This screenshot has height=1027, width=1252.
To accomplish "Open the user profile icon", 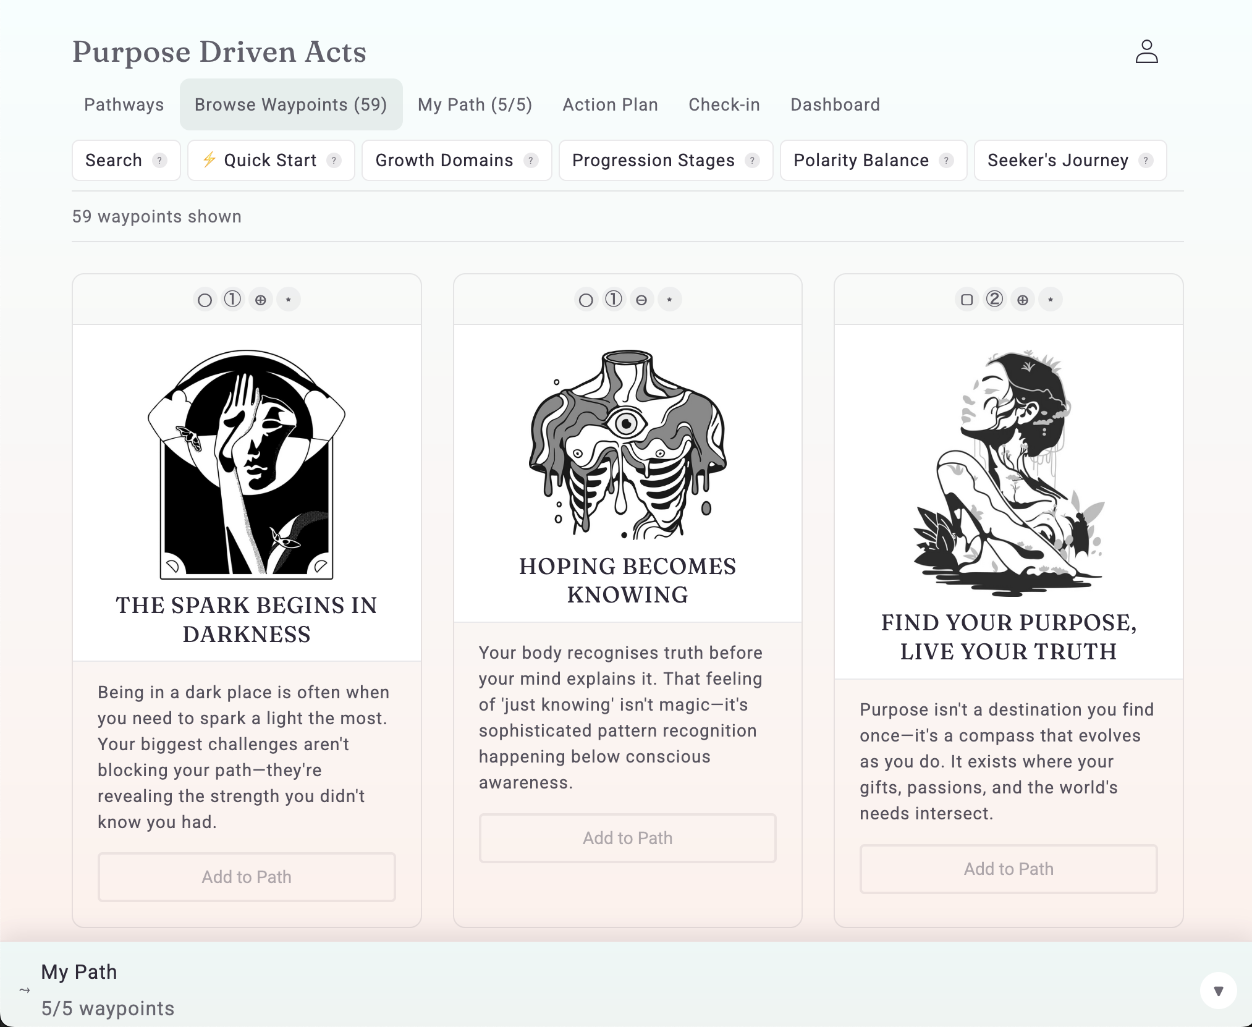I will (1146, 52).
